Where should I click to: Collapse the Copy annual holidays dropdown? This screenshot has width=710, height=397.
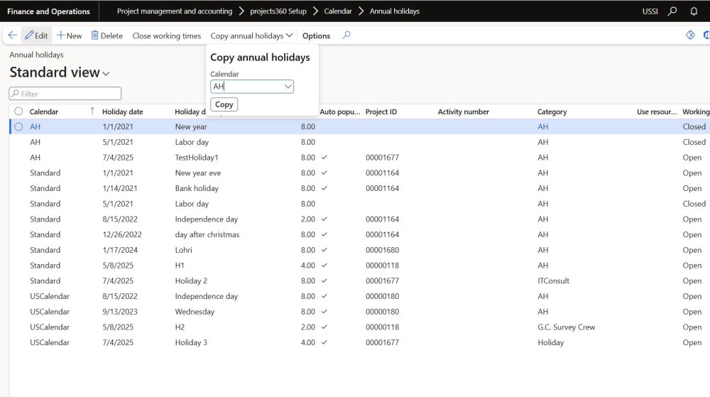point(251,36)
